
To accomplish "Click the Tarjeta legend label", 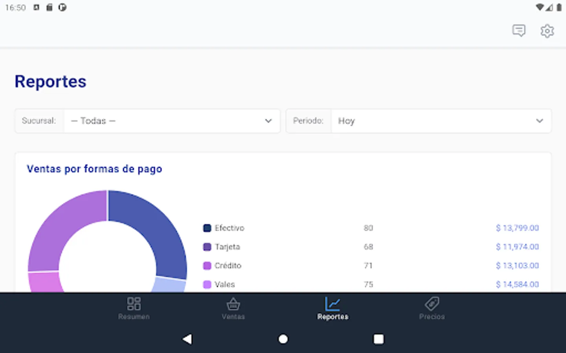I will tap(228, 247).
